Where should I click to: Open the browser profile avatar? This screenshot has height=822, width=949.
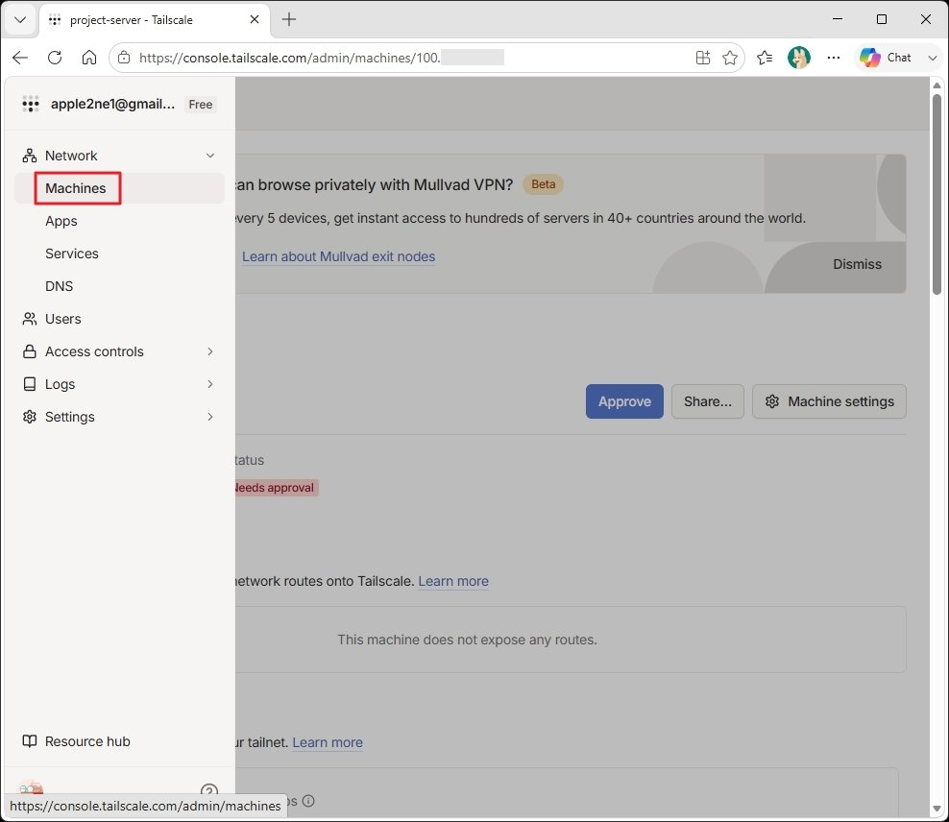click(x=799, y=58)
